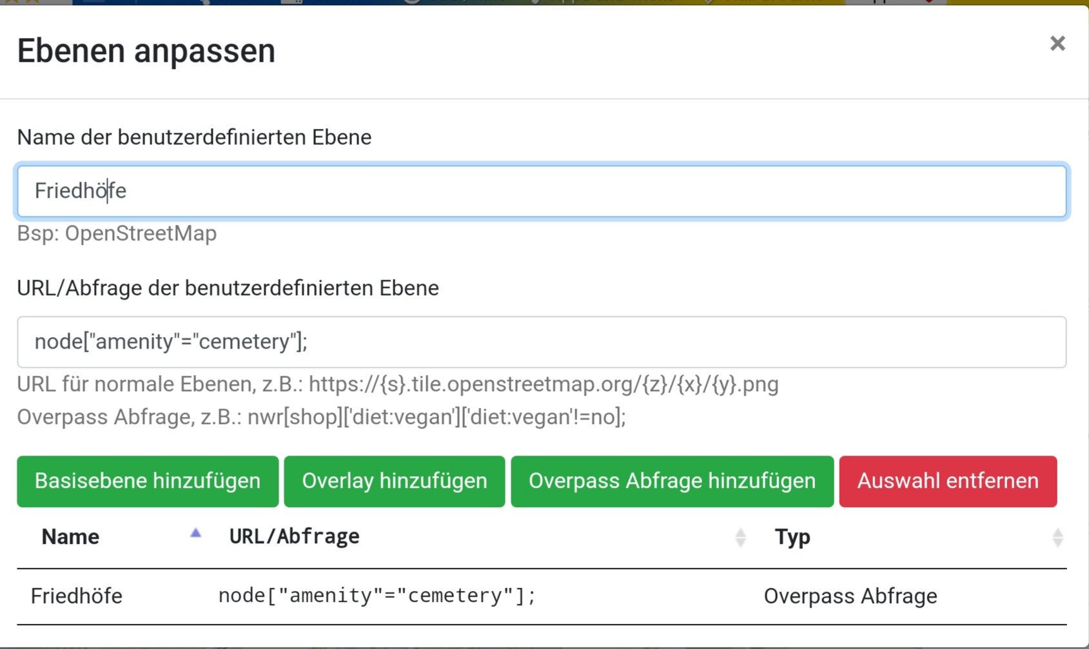Click the Ebenen anpassen dialog title

[146, 51]
